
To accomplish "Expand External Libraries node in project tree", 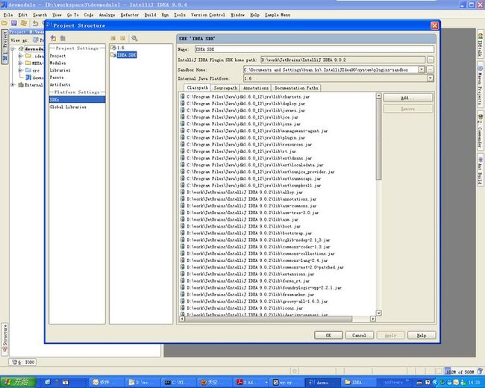I will tap(13, 84).
